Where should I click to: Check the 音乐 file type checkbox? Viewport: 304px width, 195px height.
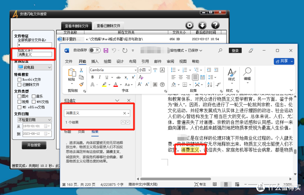[33, 96]
